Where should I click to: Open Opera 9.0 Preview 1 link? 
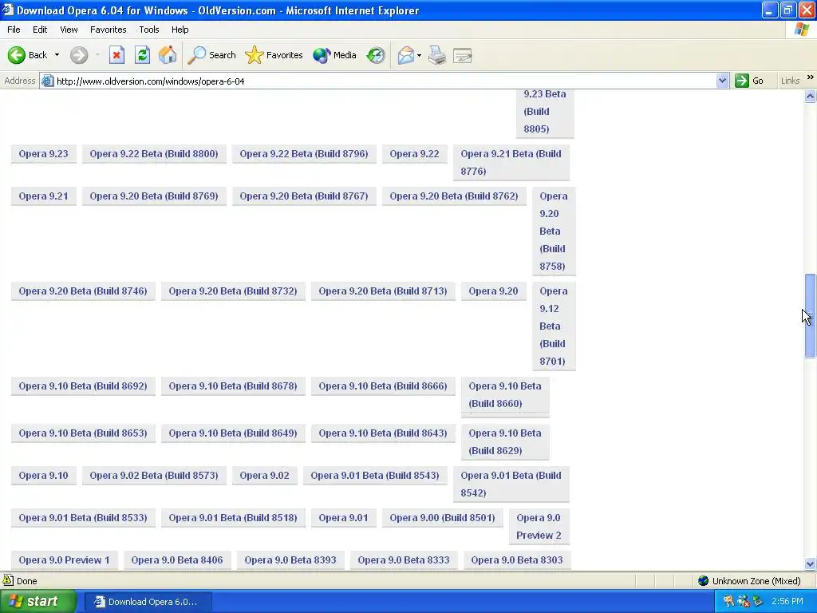(64, 560)
